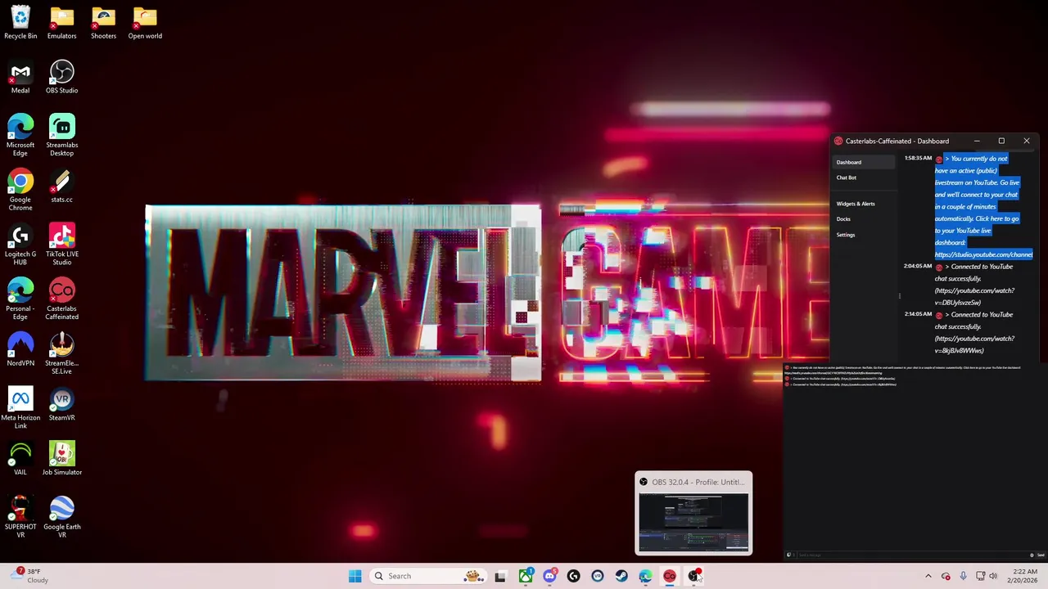Open Microsoft Edge desktop shortcut

coord(20,136)
